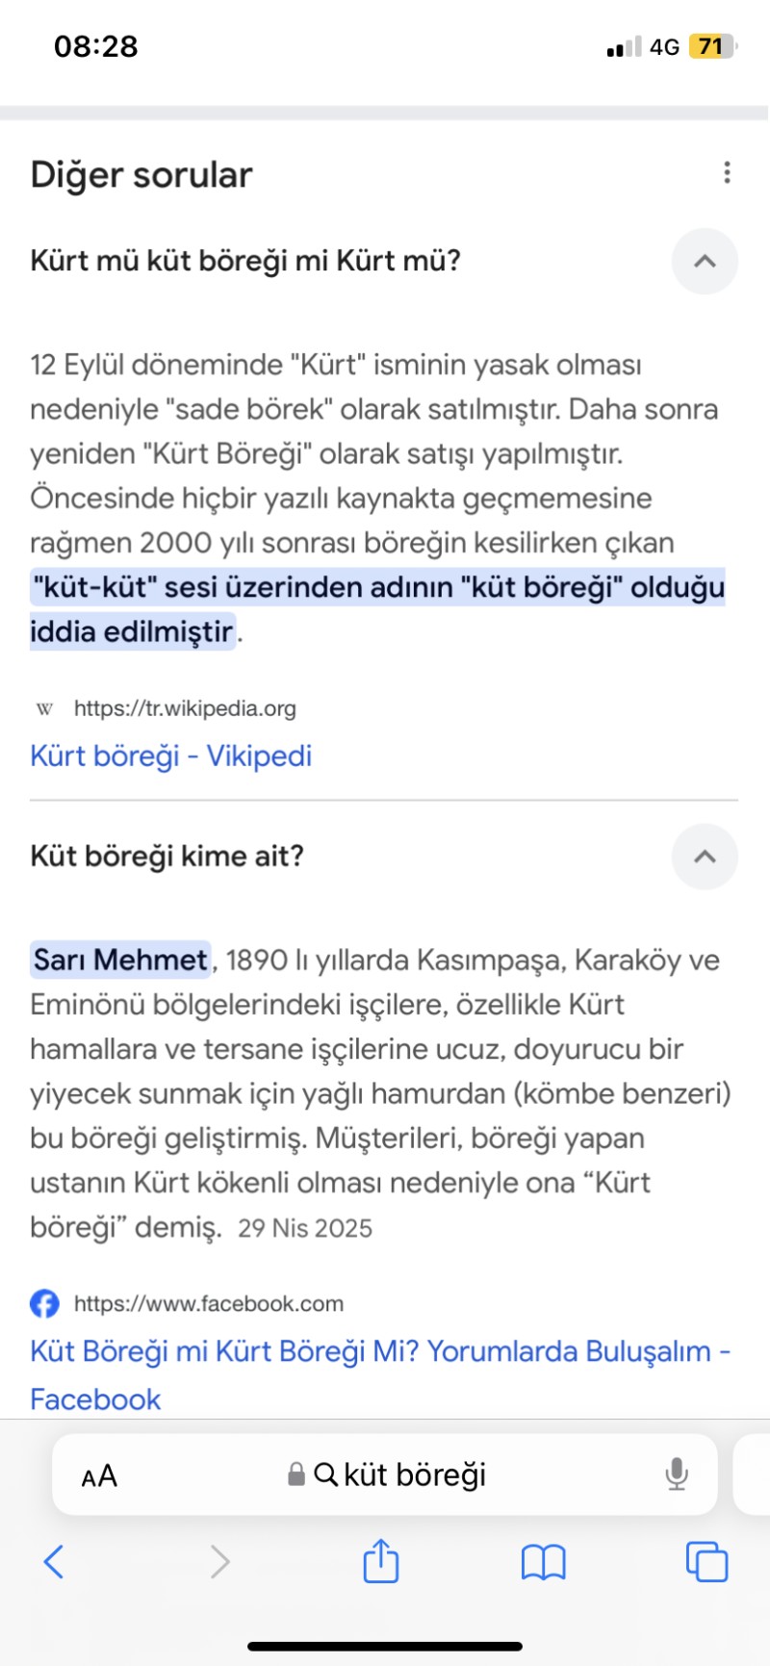The width and height of the screenshot is (770, 1666).
Task: Open the "Kürt böreği - Vikipedi" link
Action: (x=171, y=756)
